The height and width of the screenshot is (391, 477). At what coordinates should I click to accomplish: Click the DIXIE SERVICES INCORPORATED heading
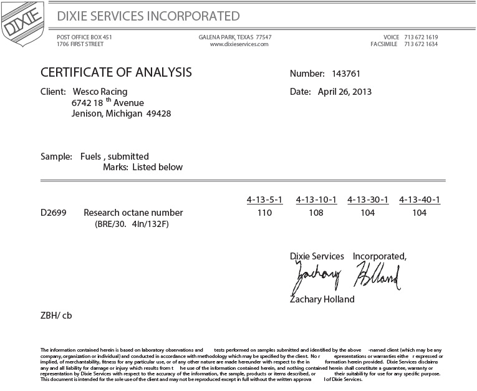(x=148, y=16)
